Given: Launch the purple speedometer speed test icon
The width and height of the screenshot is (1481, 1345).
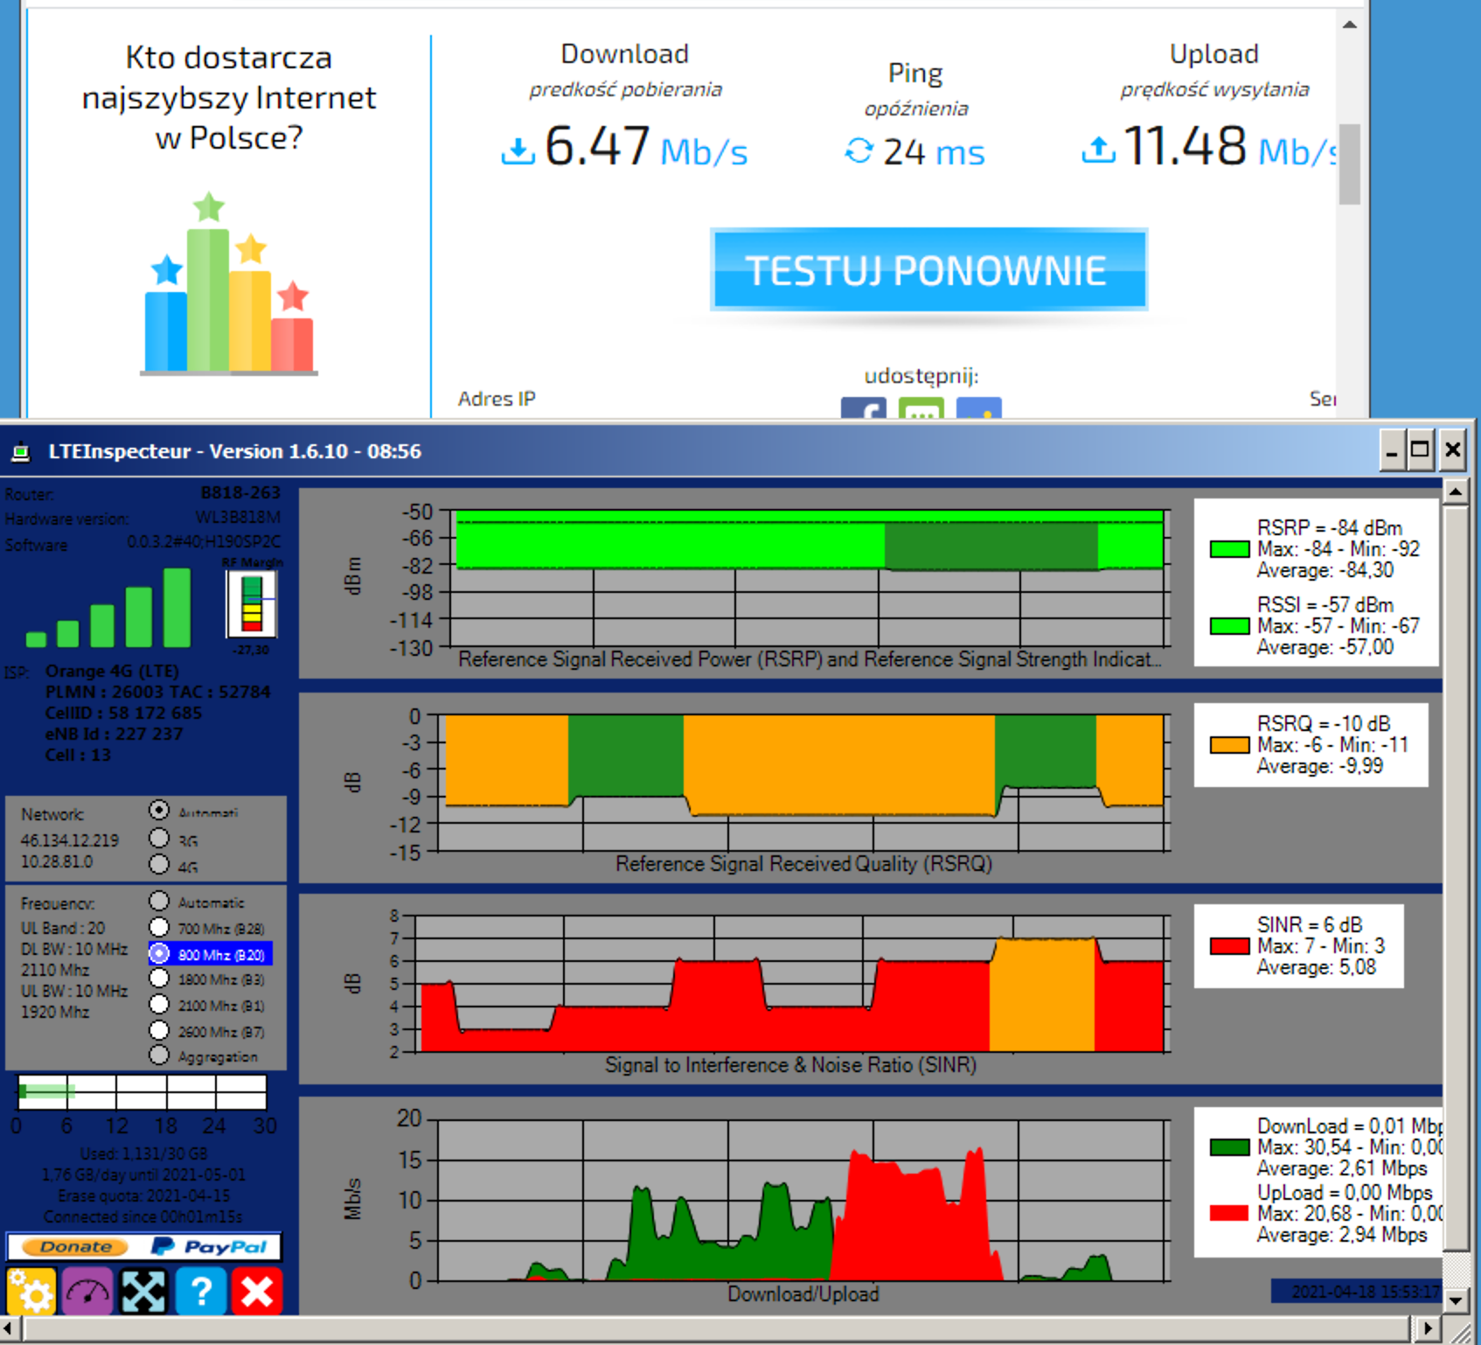Looking at the screenshot, I should click(87, 1291).
